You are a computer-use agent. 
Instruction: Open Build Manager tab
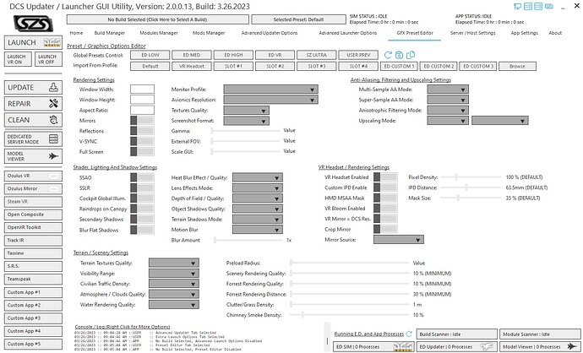coord(109,33)
